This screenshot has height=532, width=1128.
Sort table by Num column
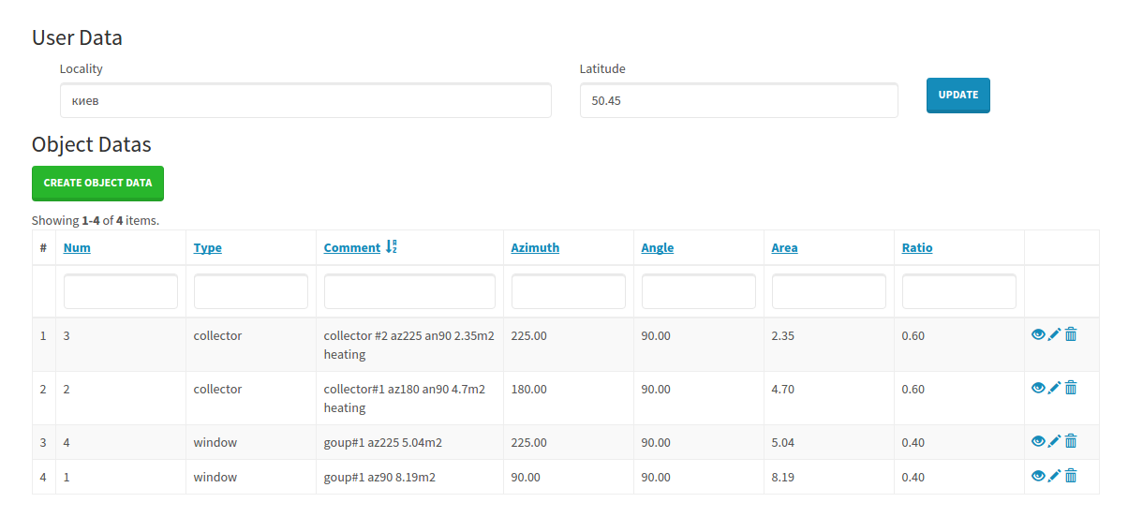(77, 248)
